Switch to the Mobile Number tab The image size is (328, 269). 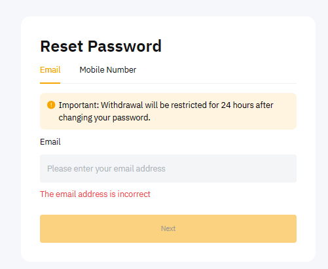point(108,70)
